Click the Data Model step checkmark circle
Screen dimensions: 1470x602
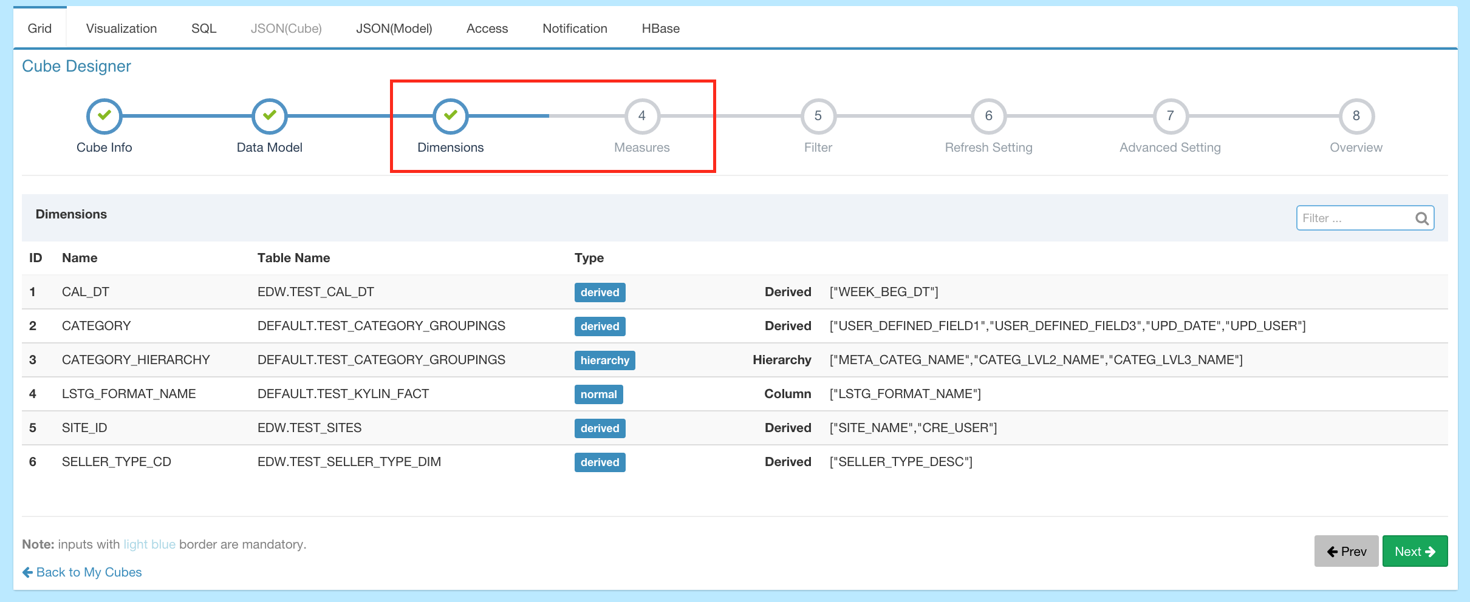(x=269, y=116)
